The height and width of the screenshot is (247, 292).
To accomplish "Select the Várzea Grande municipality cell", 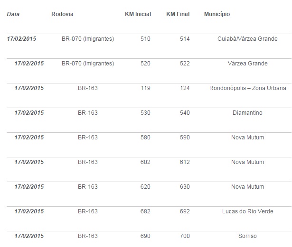I will [247, 64].
